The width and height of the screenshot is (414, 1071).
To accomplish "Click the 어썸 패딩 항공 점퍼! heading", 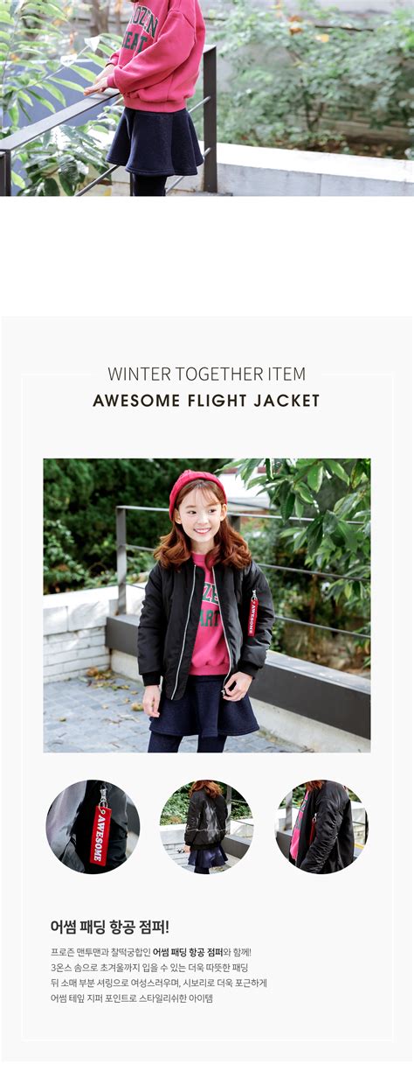I will click(110, 927).
